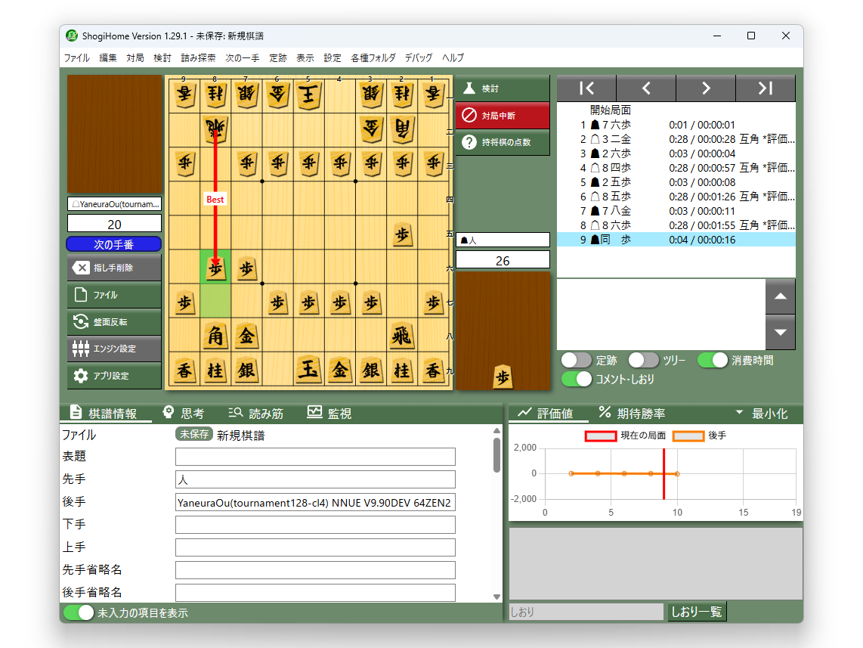Click the 上手 input field
863x648 pixels.
point(315,547)
